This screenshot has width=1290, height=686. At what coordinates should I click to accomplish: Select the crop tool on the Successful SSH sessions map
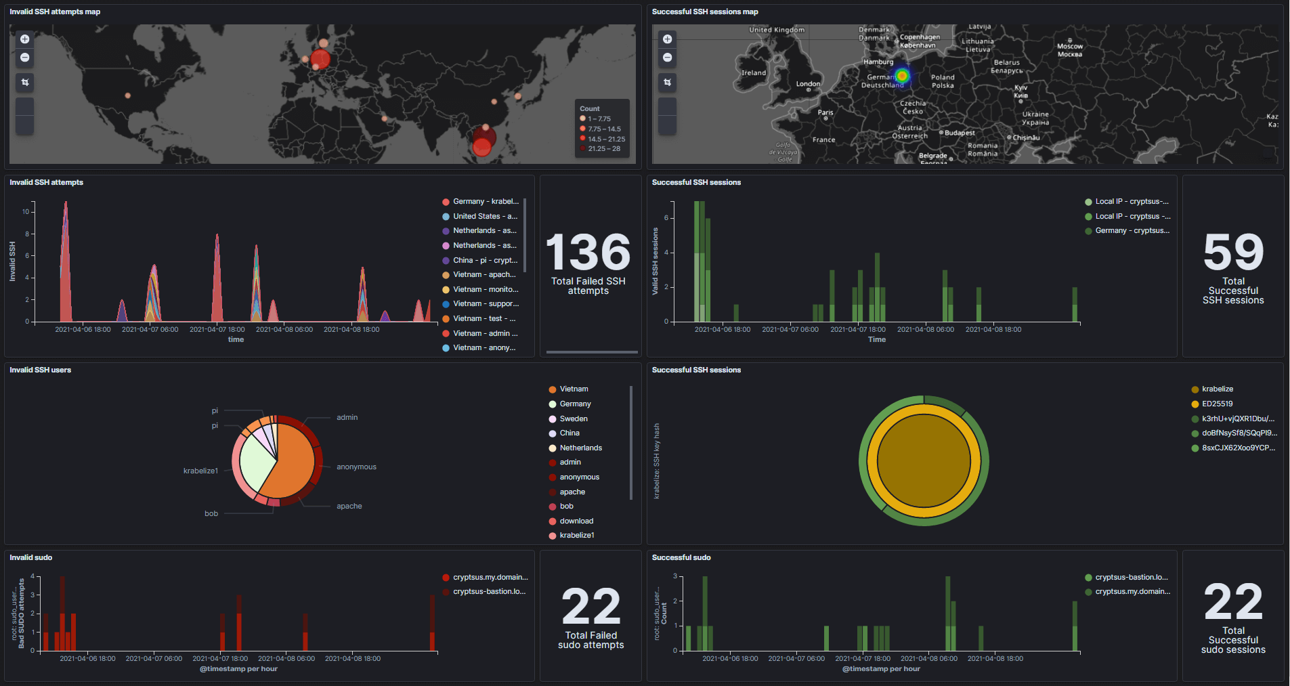tap(667, 83)
